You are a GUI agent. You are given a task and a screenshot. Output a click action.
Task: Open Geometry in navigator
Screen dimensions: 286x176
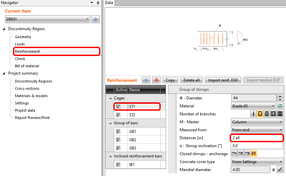23,37
